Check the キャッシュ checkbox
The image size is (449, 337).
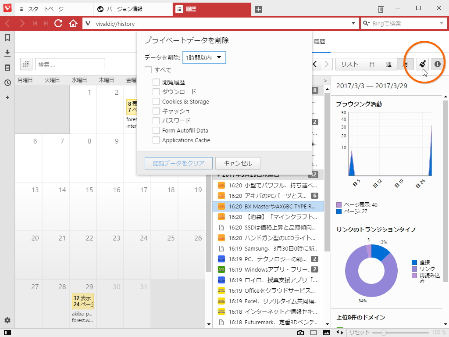pos(156,111)
